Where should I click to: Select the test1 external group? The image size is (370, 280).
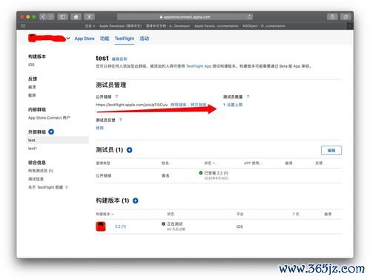(33, 149)
